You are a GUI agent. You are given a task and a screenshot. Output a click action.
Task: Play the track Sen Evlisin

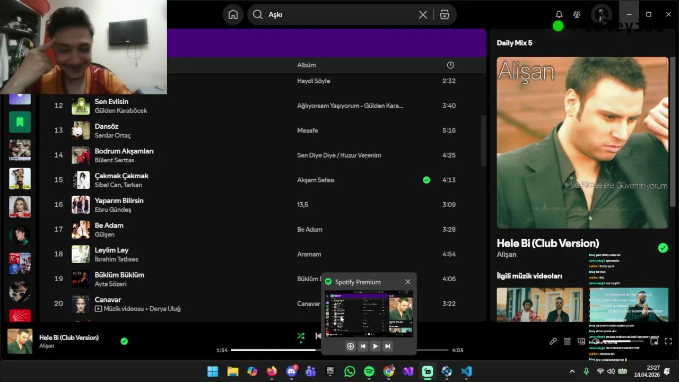(111, 101)
